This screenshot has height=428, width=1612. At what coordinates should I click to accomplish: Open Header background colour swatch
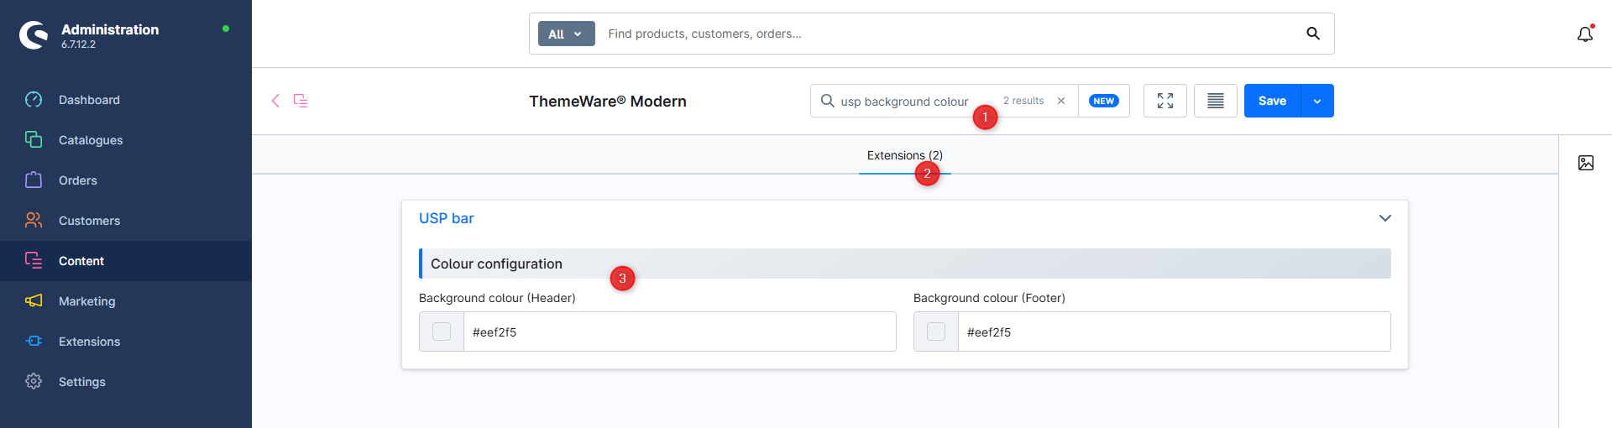[x=442, y=331]
